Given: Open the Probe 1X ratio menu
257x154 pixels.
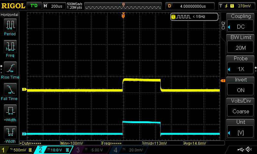Looking at the screenshot, I should (240, 68).
